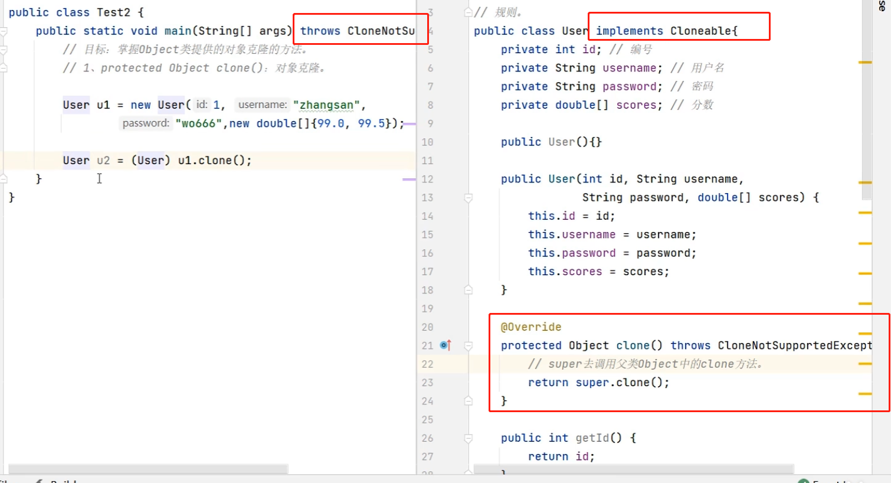Screen dimensions: 891x483
Task: Click 'super.clone()' in the return statement
Action: (x=620, y=383)
